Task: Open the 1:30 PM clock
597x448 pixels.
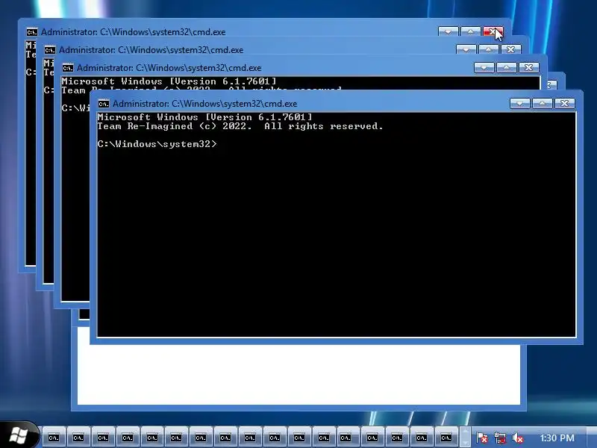Action: 557,438
